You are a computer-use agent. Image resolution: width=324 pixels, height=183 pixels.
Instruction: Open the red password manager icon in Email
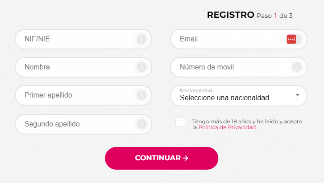click(x=291, y=39)
